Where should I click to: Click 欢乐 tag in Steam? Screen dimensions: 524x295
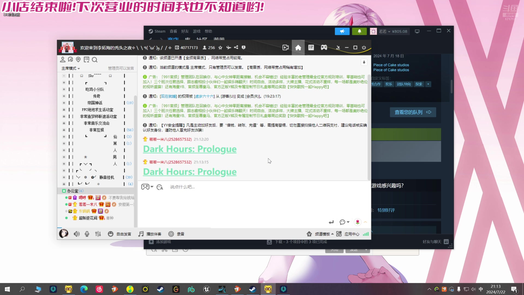pyautogui.click(x=389, y=84)
